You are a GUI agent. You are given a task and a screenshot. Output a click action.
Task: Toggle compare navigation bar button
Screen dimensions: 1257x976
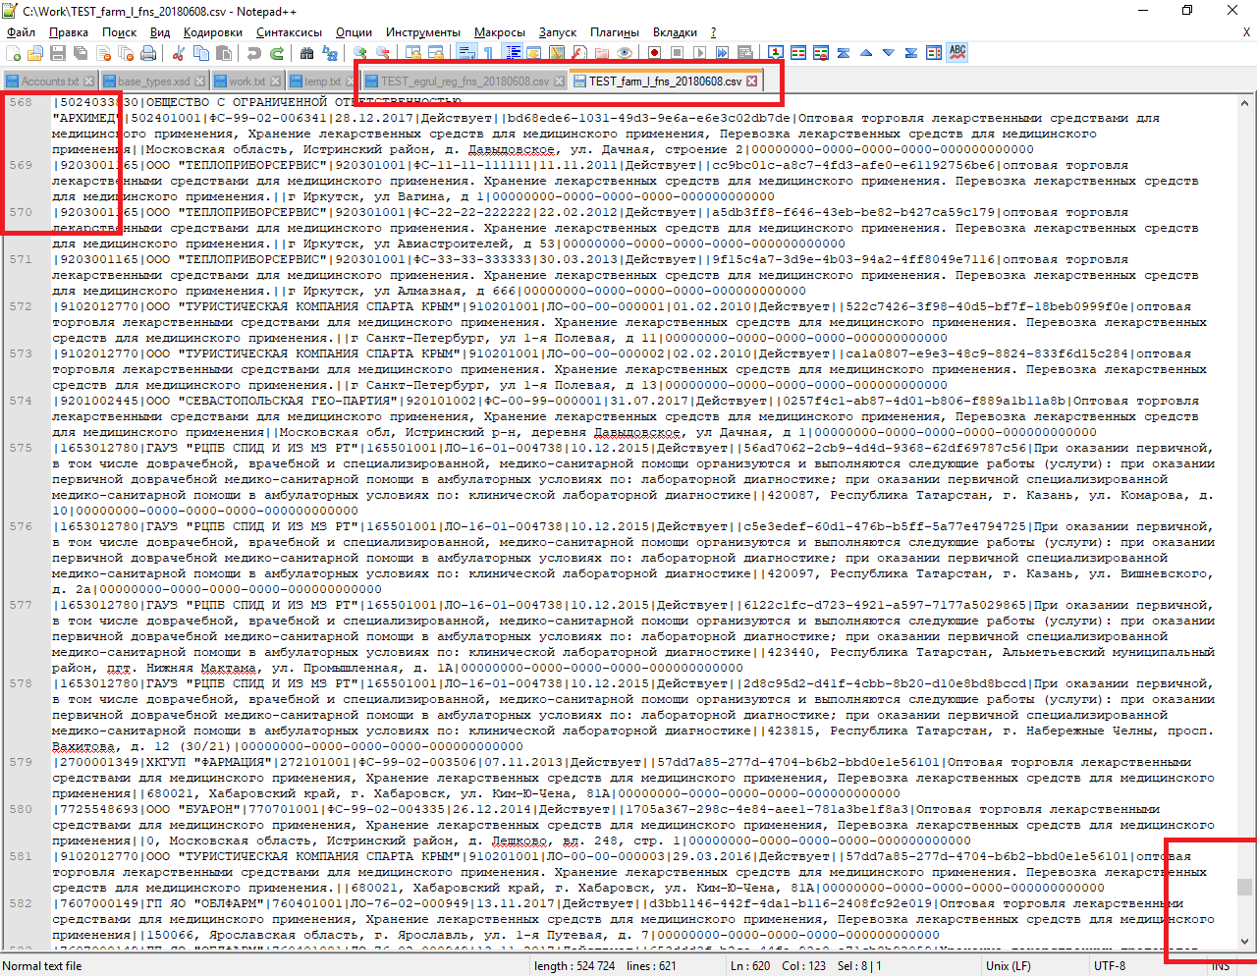934,53
